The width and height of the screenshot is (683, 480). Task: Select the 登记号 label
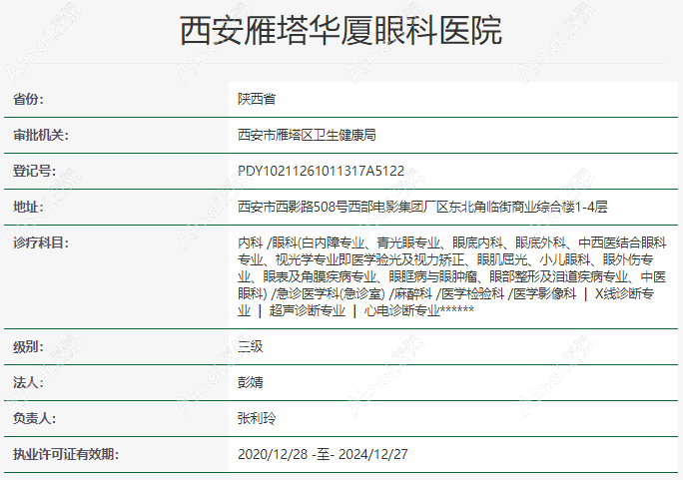(x=35, y=171)
